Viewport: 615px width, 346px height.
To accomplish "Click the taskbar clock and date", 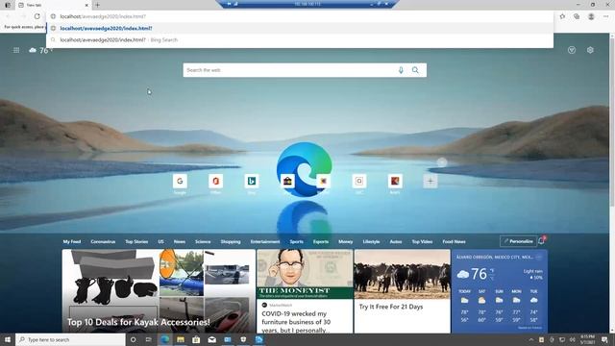I will (x=587, y=339).
